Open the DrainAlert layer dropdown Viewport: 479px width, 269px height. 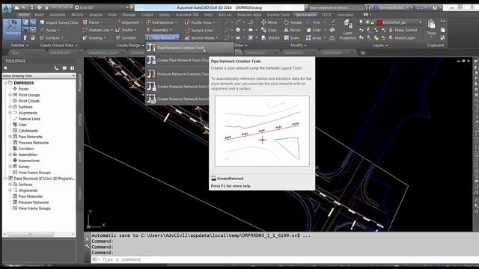pyautogui.click(x=421, y=22)
